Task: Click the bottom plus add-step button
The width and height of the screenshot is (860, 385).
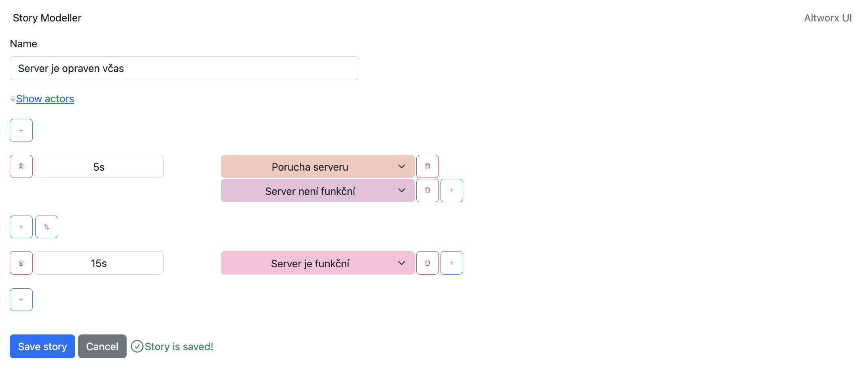Action: tap(21, 300)
